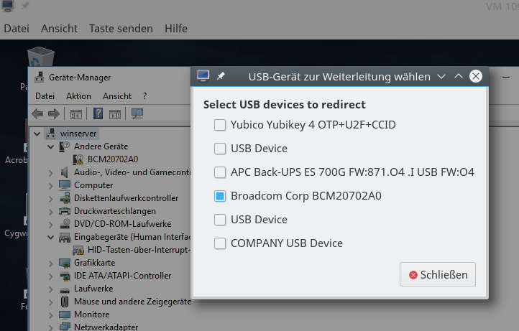Click the scan for hardware changes icon
519x331 pixels.
point(137,113)
